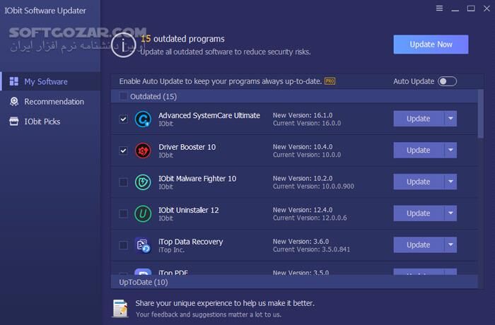
Task: Check iTop Data Recovery checkbox
Action: click(124, 245)
